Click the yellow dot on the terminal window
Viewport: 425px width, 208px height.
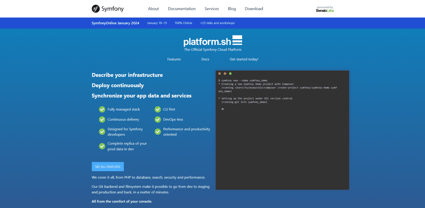pyautogui.click(x=225, y=73)
